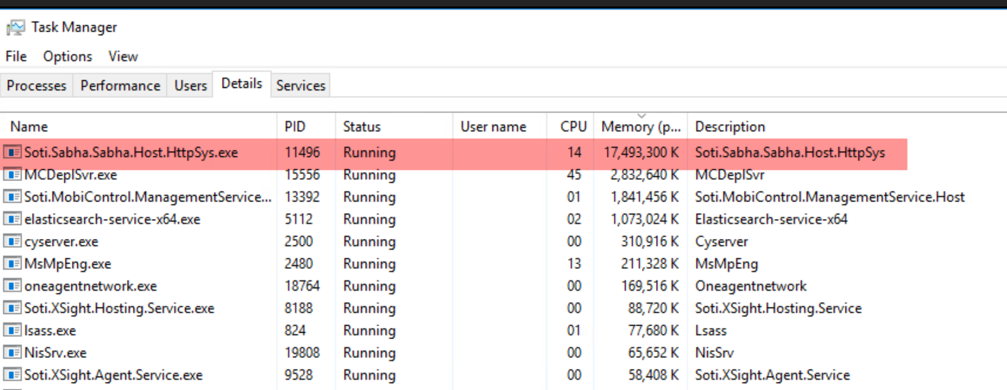The image size is (1007, 390).
Task: Select the oneagentnetwork.exe row
Action: click(91, 286)
